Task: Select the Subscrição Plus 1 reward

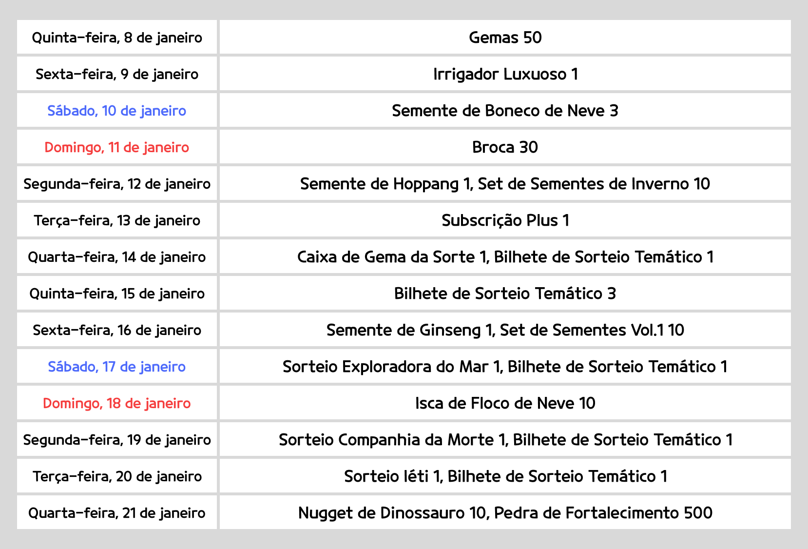Action: point(505,220)
